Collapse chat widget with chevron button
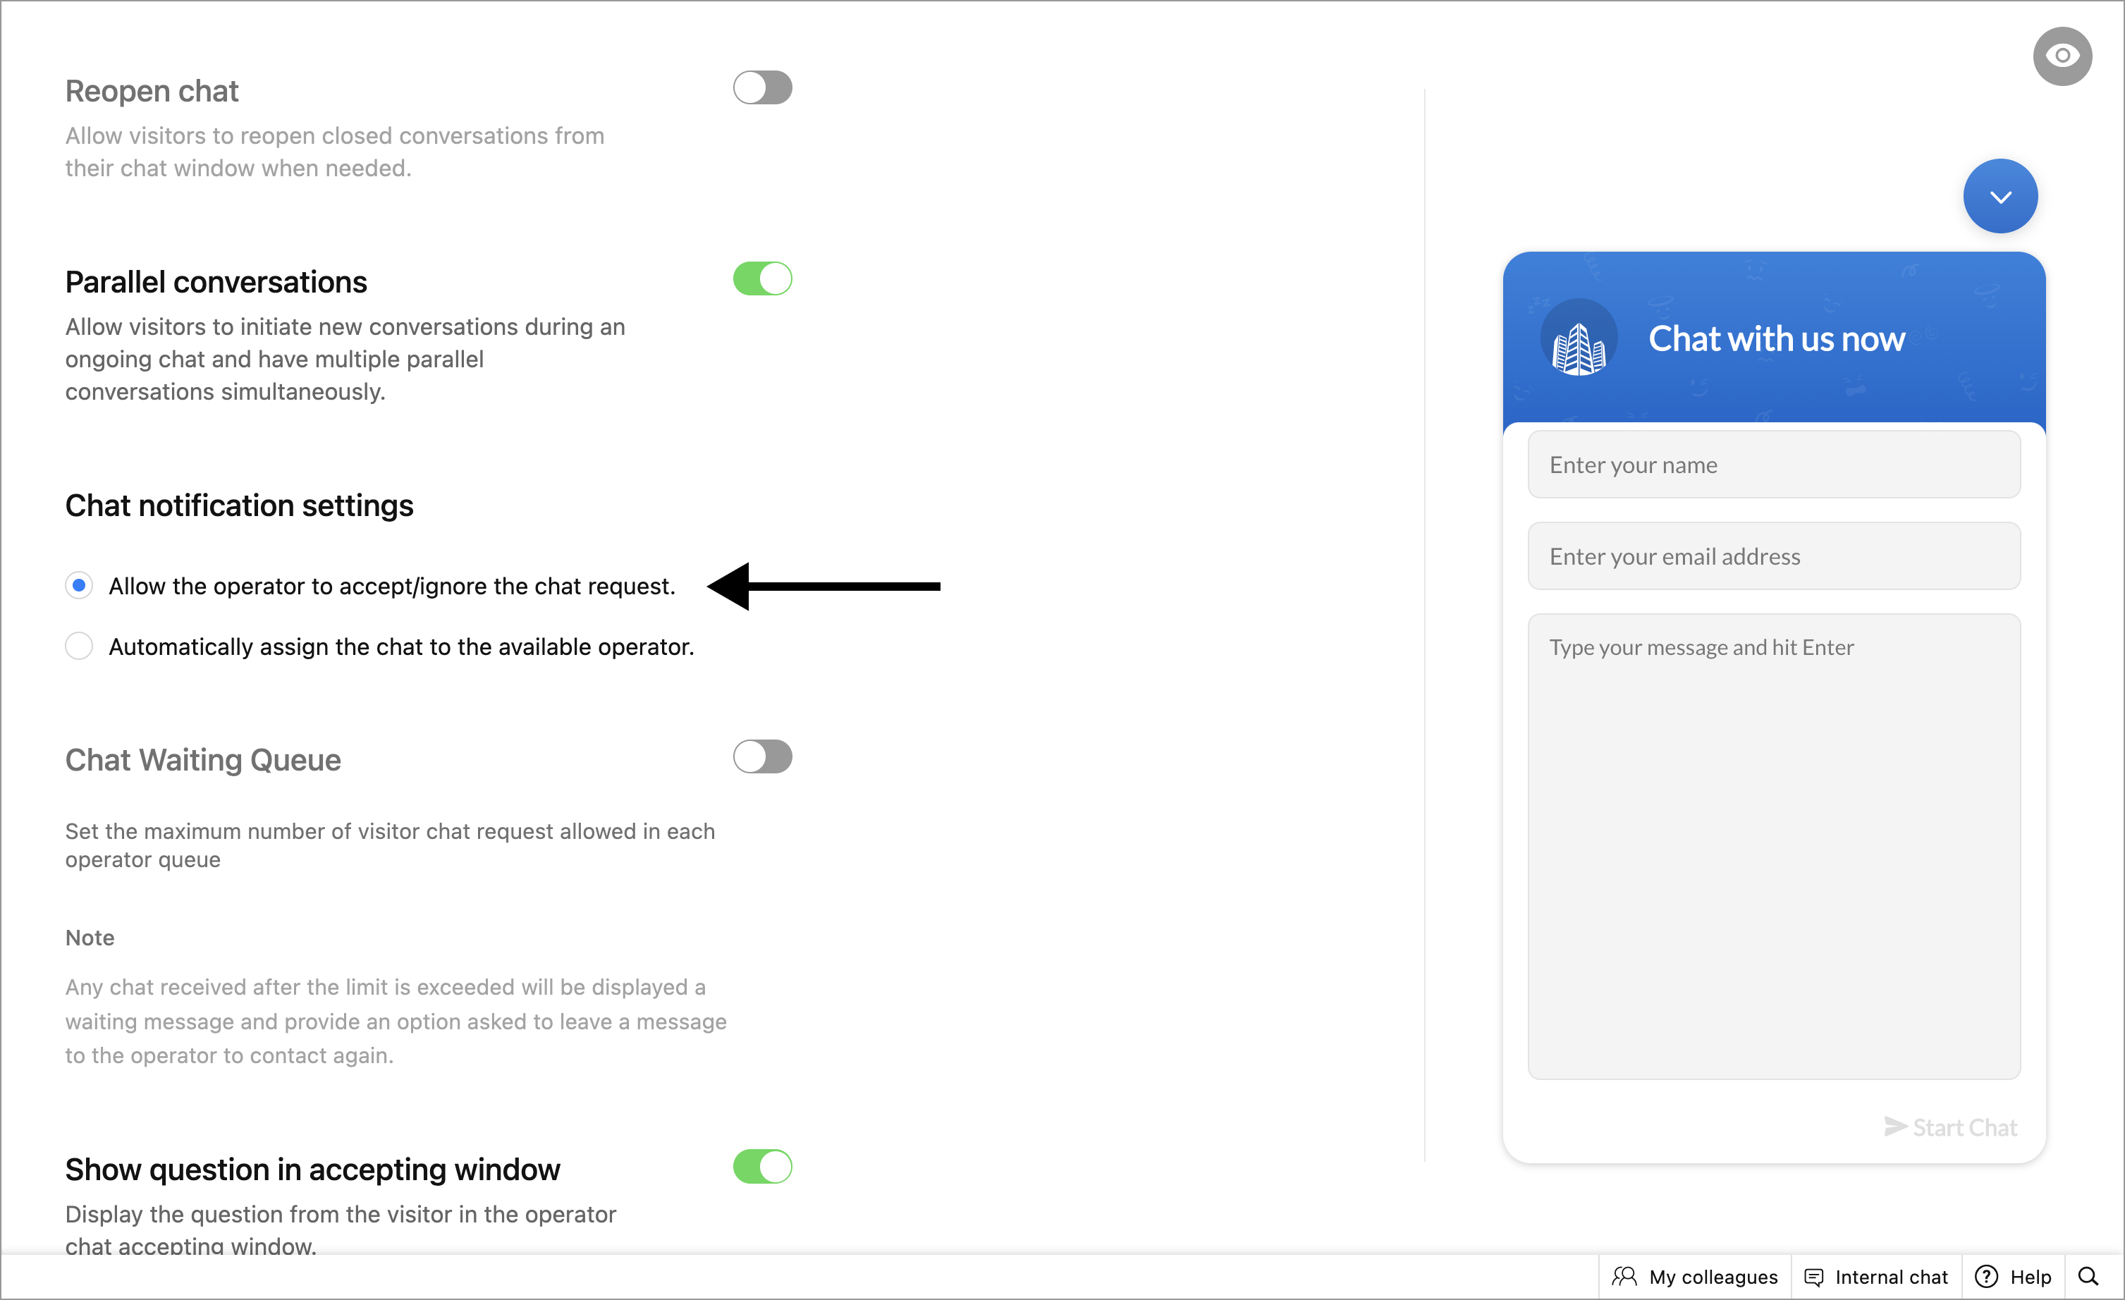Image resolution: width=2125 pixels, height=1300 pixels. click(2000, 197)
